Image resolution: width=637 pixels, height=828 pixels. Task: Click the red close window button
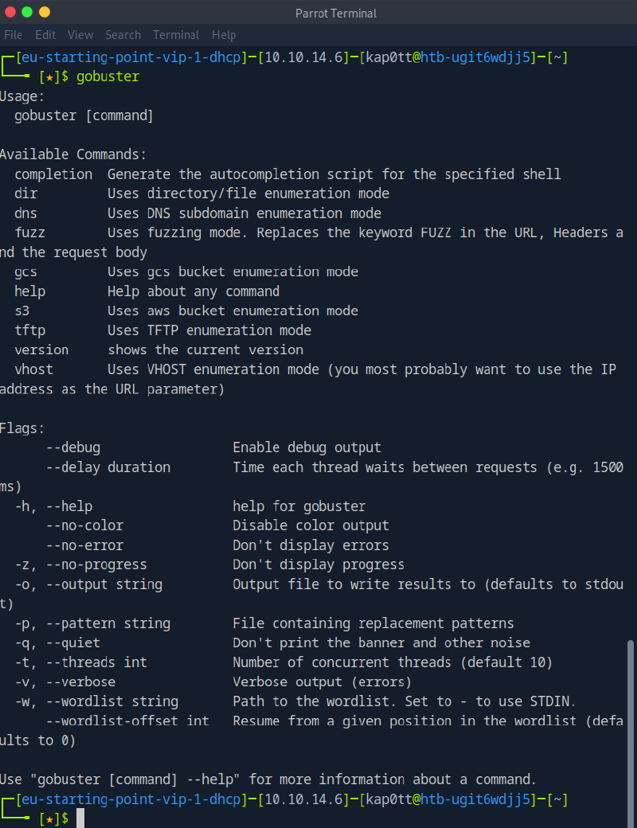pyautogui.click(x=10, y=12)
